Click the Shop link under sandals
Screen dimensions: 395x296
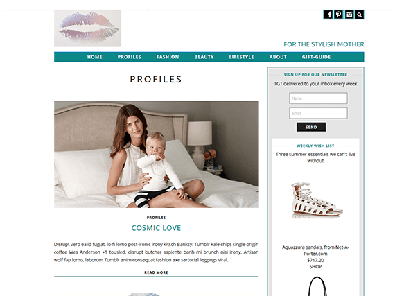tap(315, 266)
